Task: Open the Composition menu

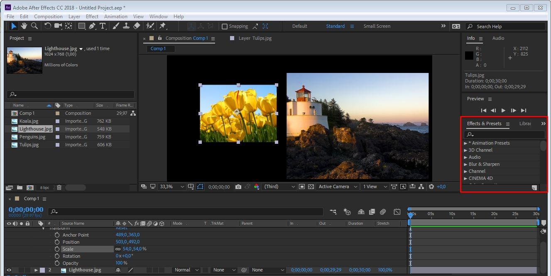Action: pyautogui.click(x=48, y=17)
